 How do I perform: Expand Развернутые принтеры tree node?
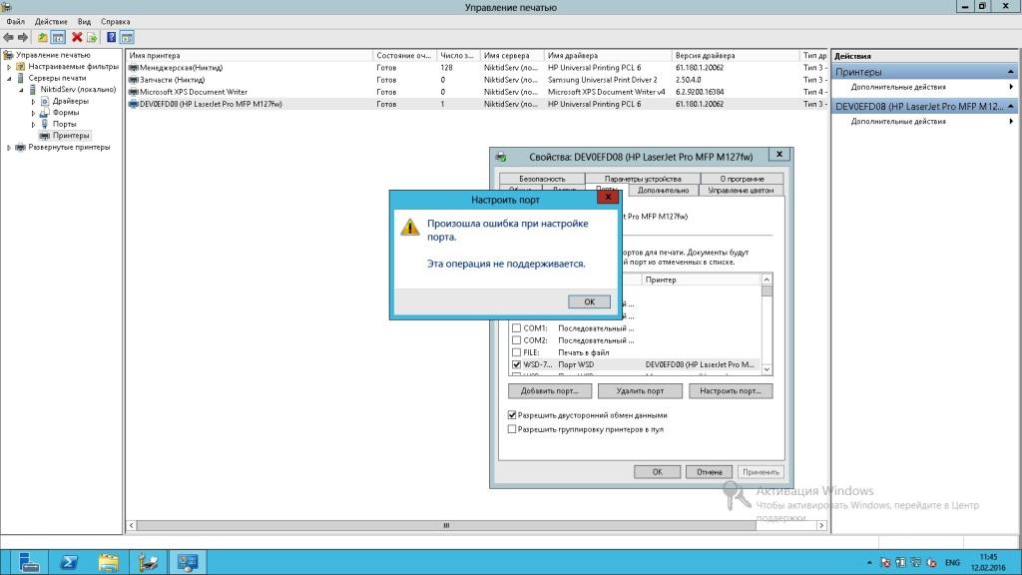9,148
